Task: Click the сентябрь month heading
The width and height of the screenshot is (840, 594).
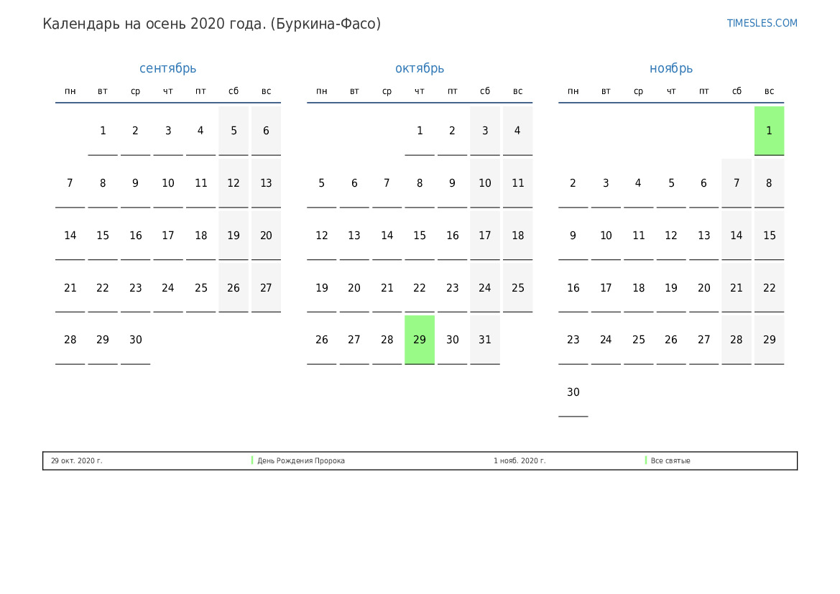Action: pyautogui.click(x=167, y=68)
